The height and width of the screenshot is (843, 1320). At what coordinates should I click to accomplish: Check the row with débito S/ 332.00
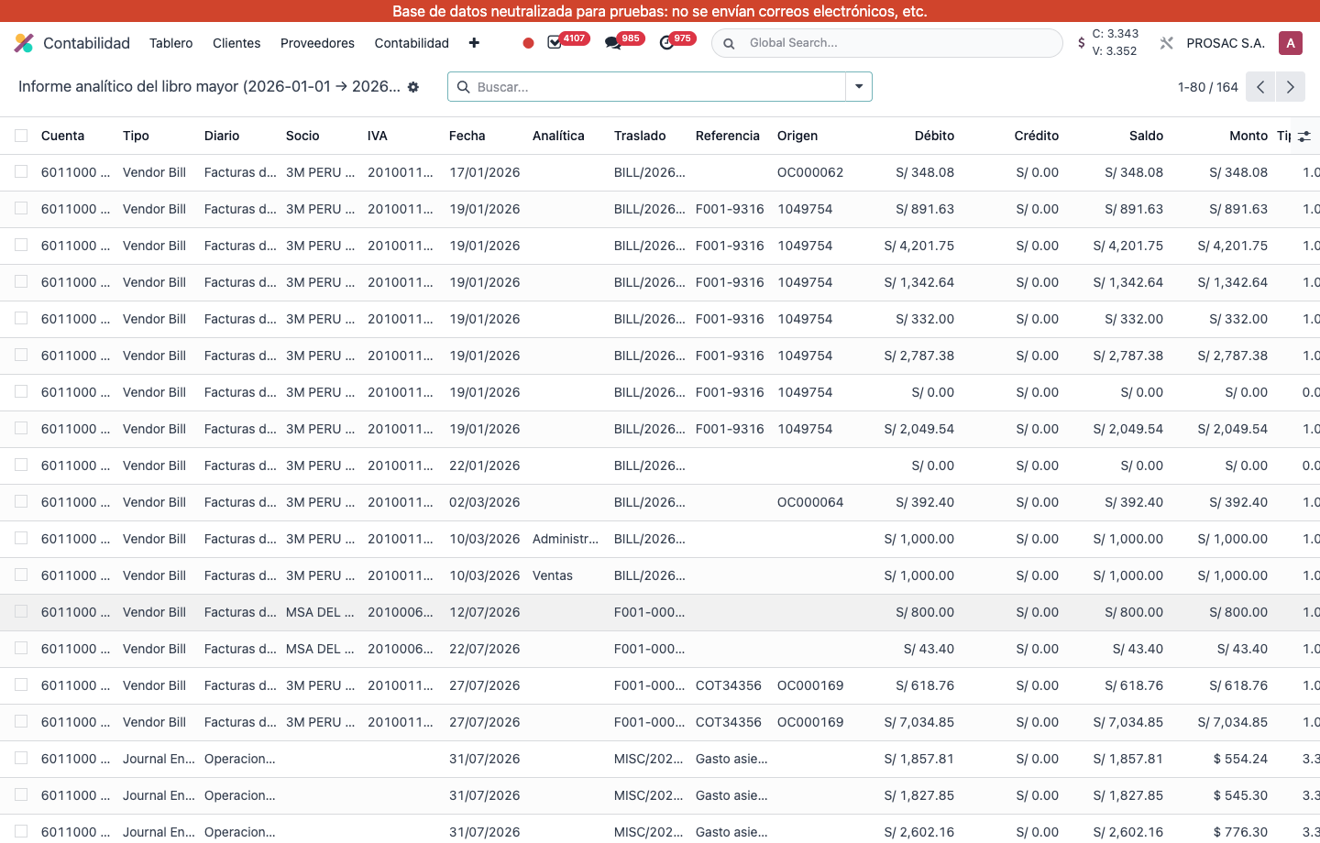coord(21,319)
